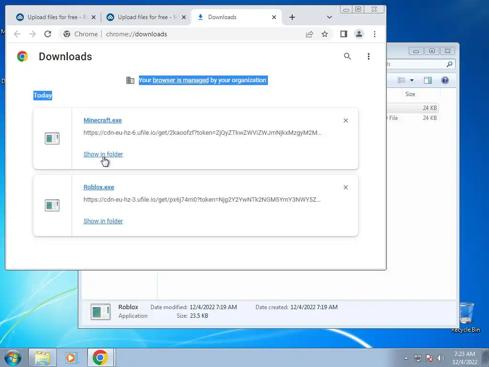Click the Explorer search magnifier icon
Image resolution: width=489 pixels, height=367 pixels.
click(x=449, y=64)
